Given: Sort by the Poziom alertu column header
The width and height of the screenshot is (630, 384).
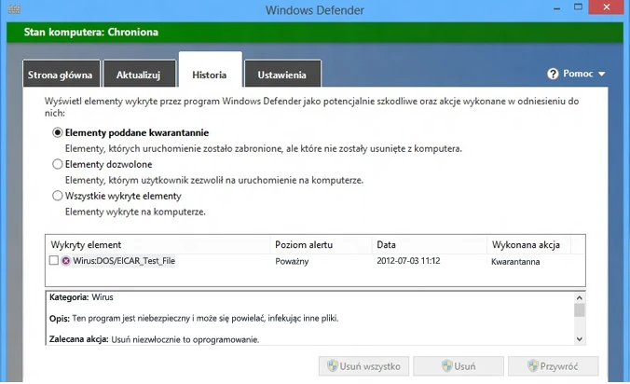Looking at the screenshot, I should (321, 244).
